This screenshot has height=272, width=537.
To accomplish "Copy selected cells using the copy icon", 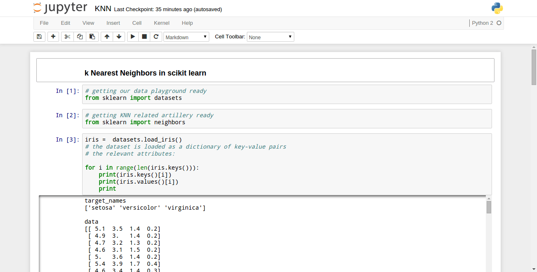I will coord(80,37).
